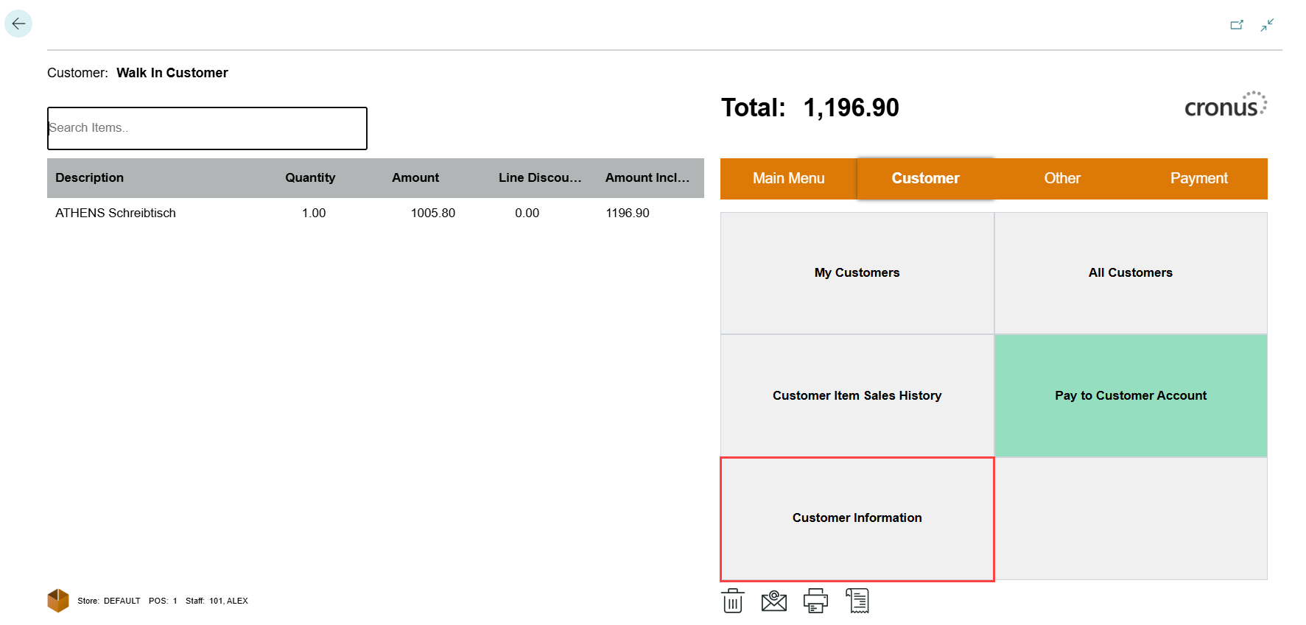1306x625 pixels.
Task: Focus the Search Items field
Action: tap(207, 128)
